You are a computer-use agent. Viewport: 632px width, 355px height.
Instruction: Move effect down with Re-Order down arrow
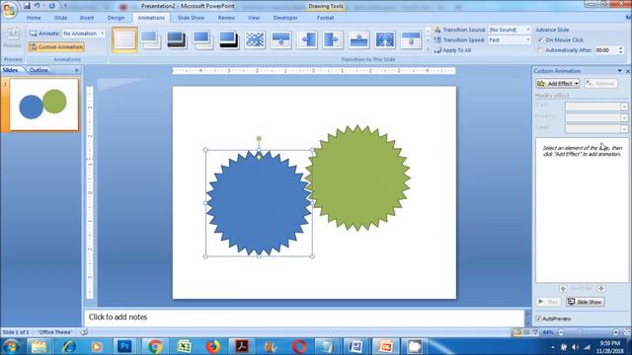click(600, 289)
